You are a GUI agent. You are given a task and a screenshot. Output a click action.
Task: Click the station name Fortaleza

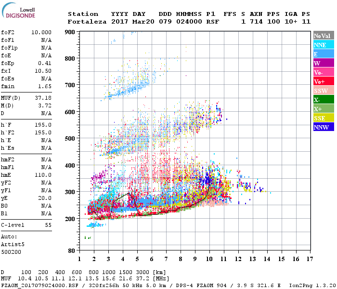87,22
